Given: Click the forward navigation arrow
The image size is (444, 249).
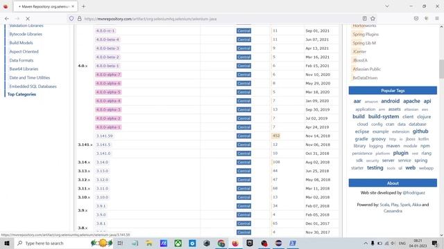Looking at the screenshot, I should 17,19.
